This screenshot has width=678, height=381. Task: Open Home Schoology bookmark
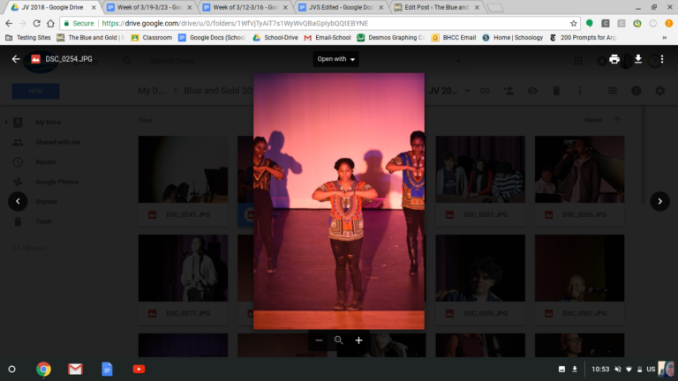click(512, 38)
